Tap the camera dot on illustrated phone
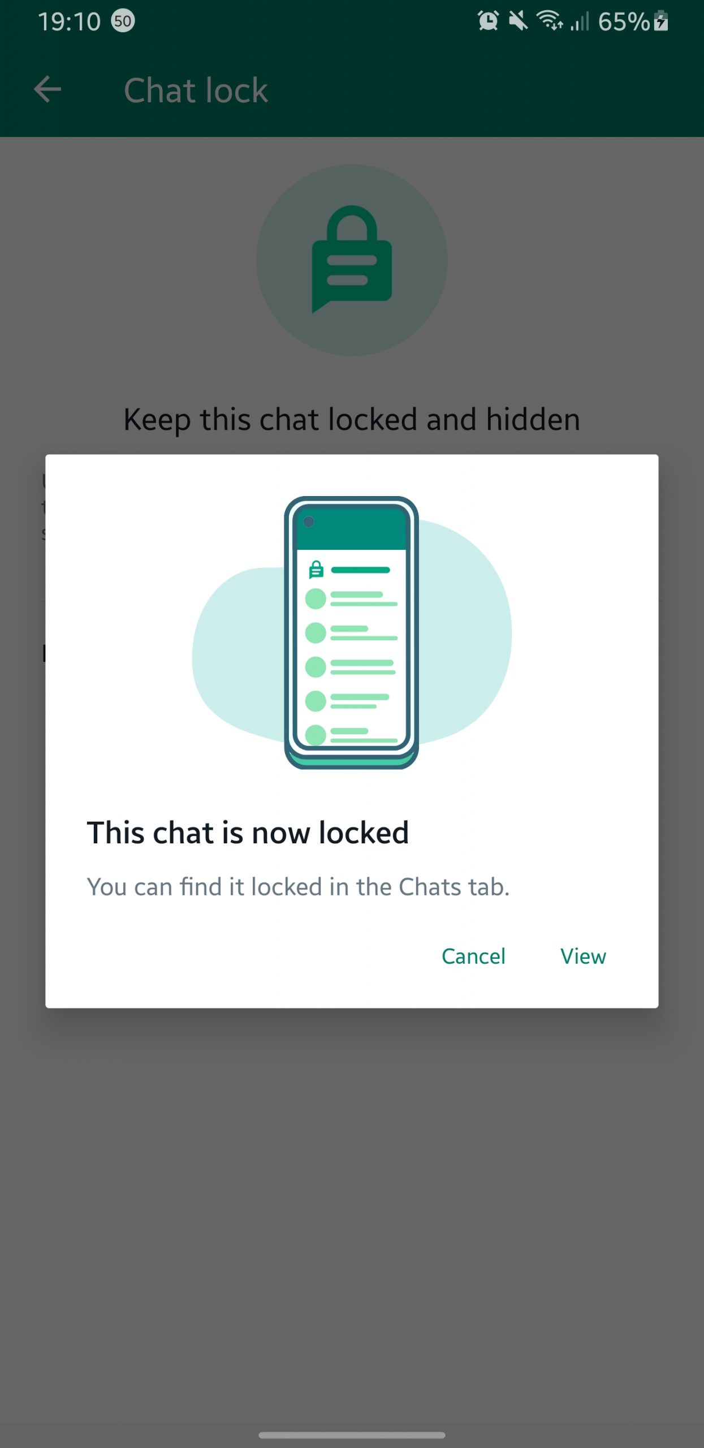The width and height of the screenshot is (704, 1448). point(309,522)
